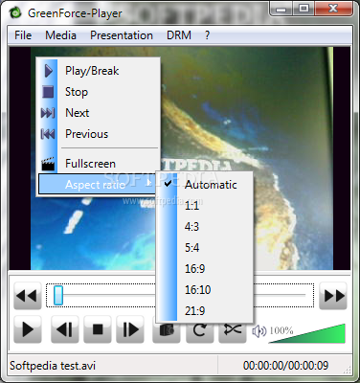Click the 100% volume label
The height and width of the screenshot is (383, 360).
(281, 330)
